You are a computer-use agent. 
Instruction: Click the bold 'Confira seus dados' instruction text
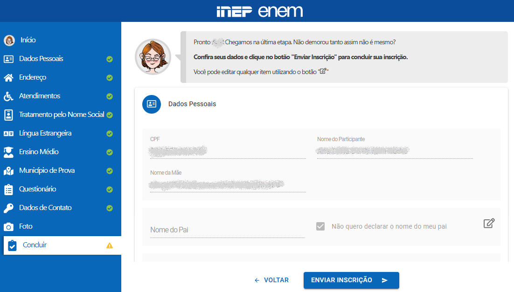point(300,57)
